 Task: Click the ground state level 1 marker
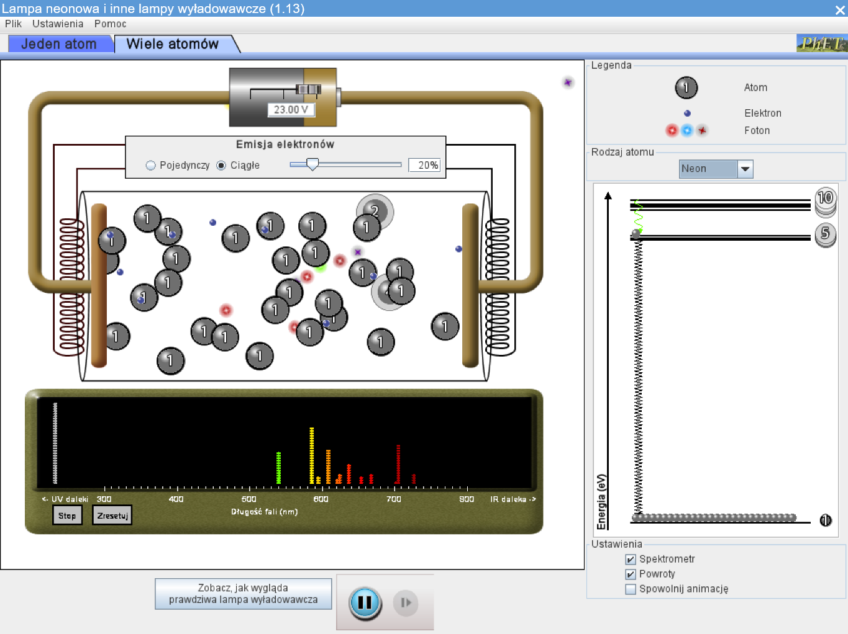tap(825, 520)
